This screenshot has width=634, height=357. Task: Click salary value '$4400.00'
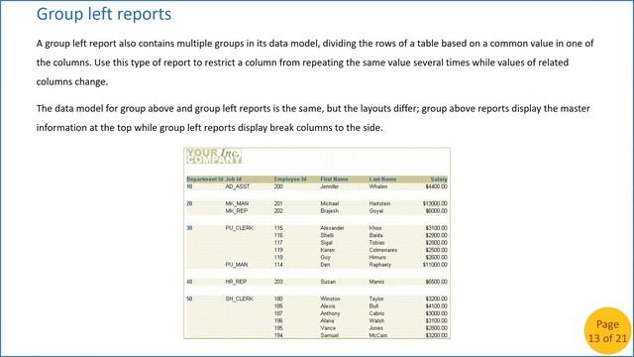tap(436, 186)
